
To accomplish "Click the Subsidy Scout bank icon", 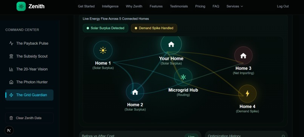I will pos(11,56).
